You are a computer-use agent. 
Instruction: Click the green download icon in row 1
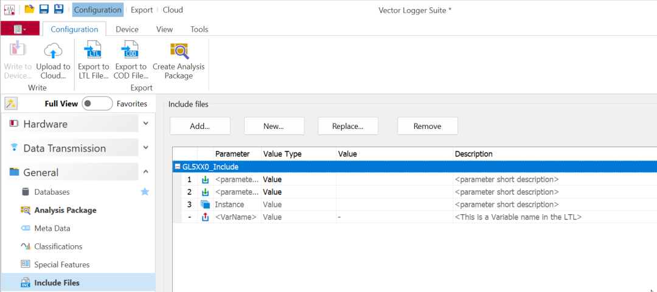[206, 179]
